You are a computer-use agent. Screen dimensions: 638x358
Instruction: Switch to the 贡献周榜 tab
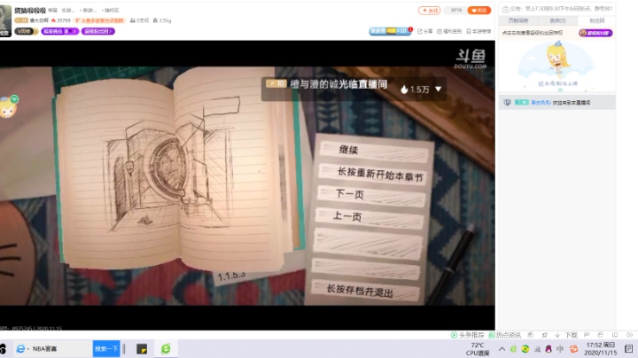[x=518, y=20]
